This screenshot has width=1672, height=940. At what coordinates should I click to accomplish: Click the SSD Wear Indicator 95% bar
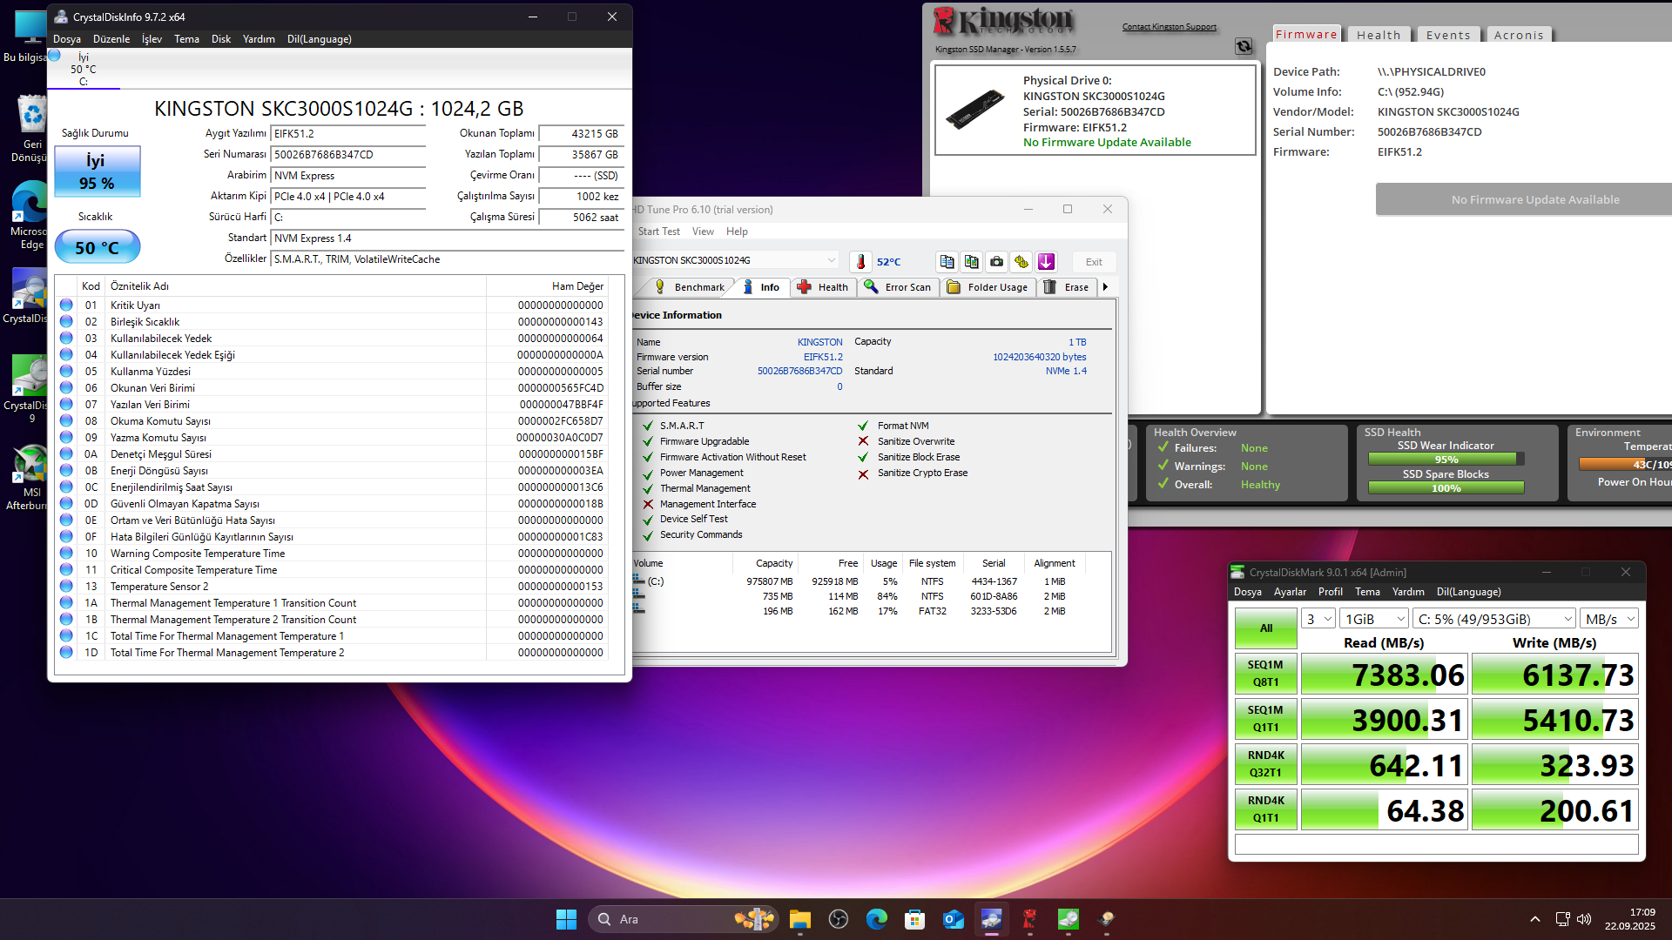1446,460
